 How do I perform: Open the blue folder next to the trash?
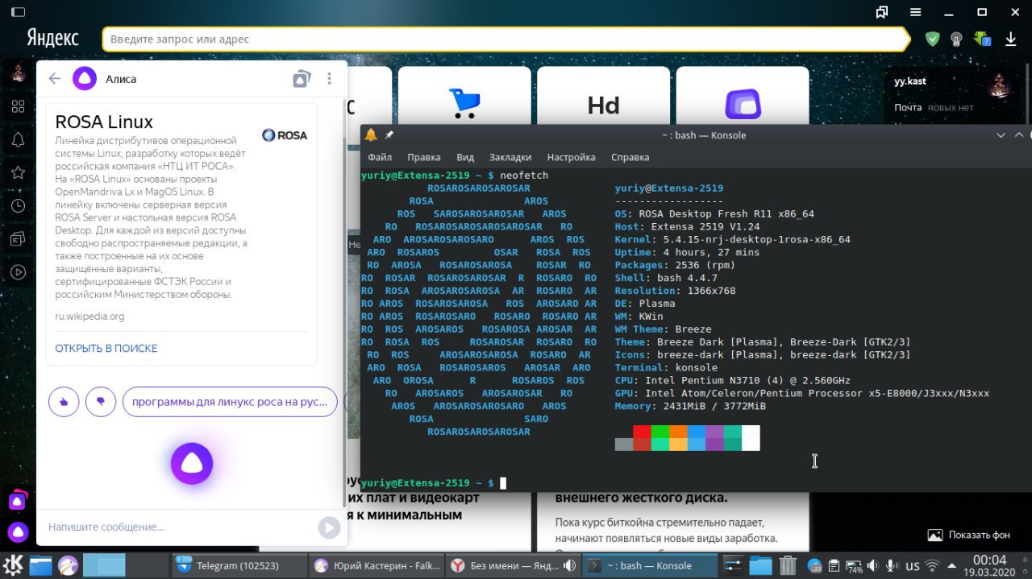click(x=760, y=565)
